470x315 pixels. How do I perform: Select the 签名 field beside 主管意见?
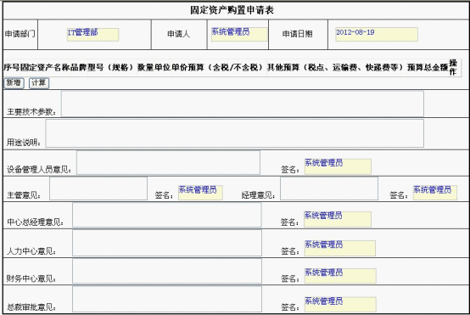(200, 192)
